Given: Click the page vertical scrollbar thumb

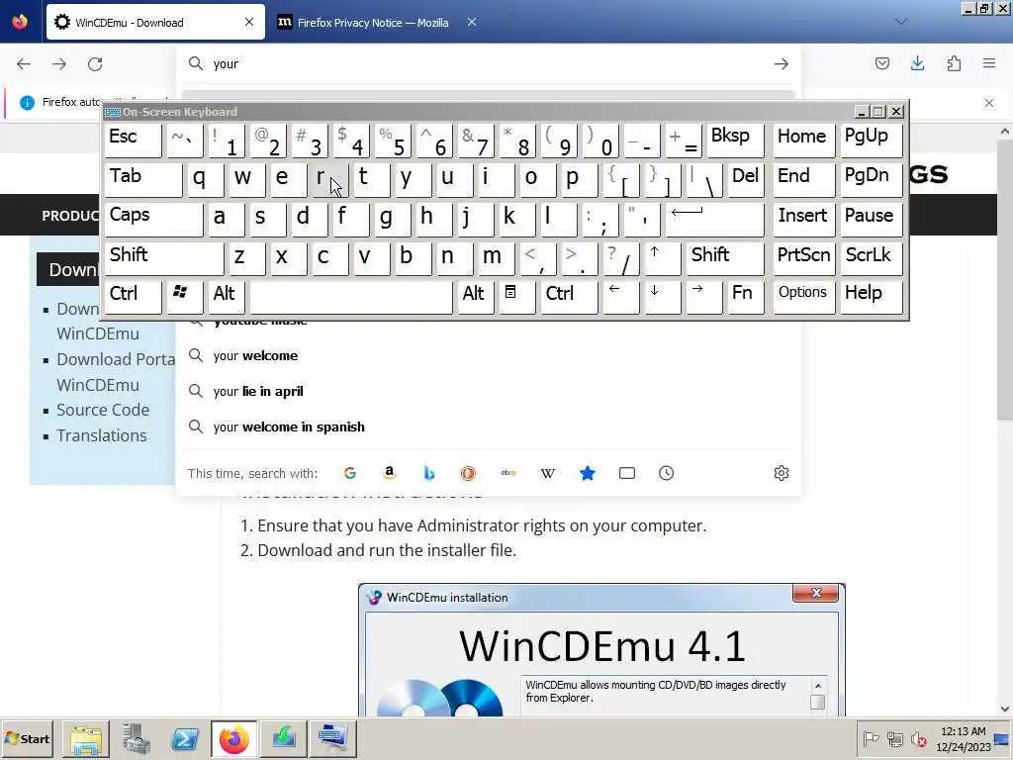Looking at the screenshot, I should pyautogui.click(x=1004, y=279).
